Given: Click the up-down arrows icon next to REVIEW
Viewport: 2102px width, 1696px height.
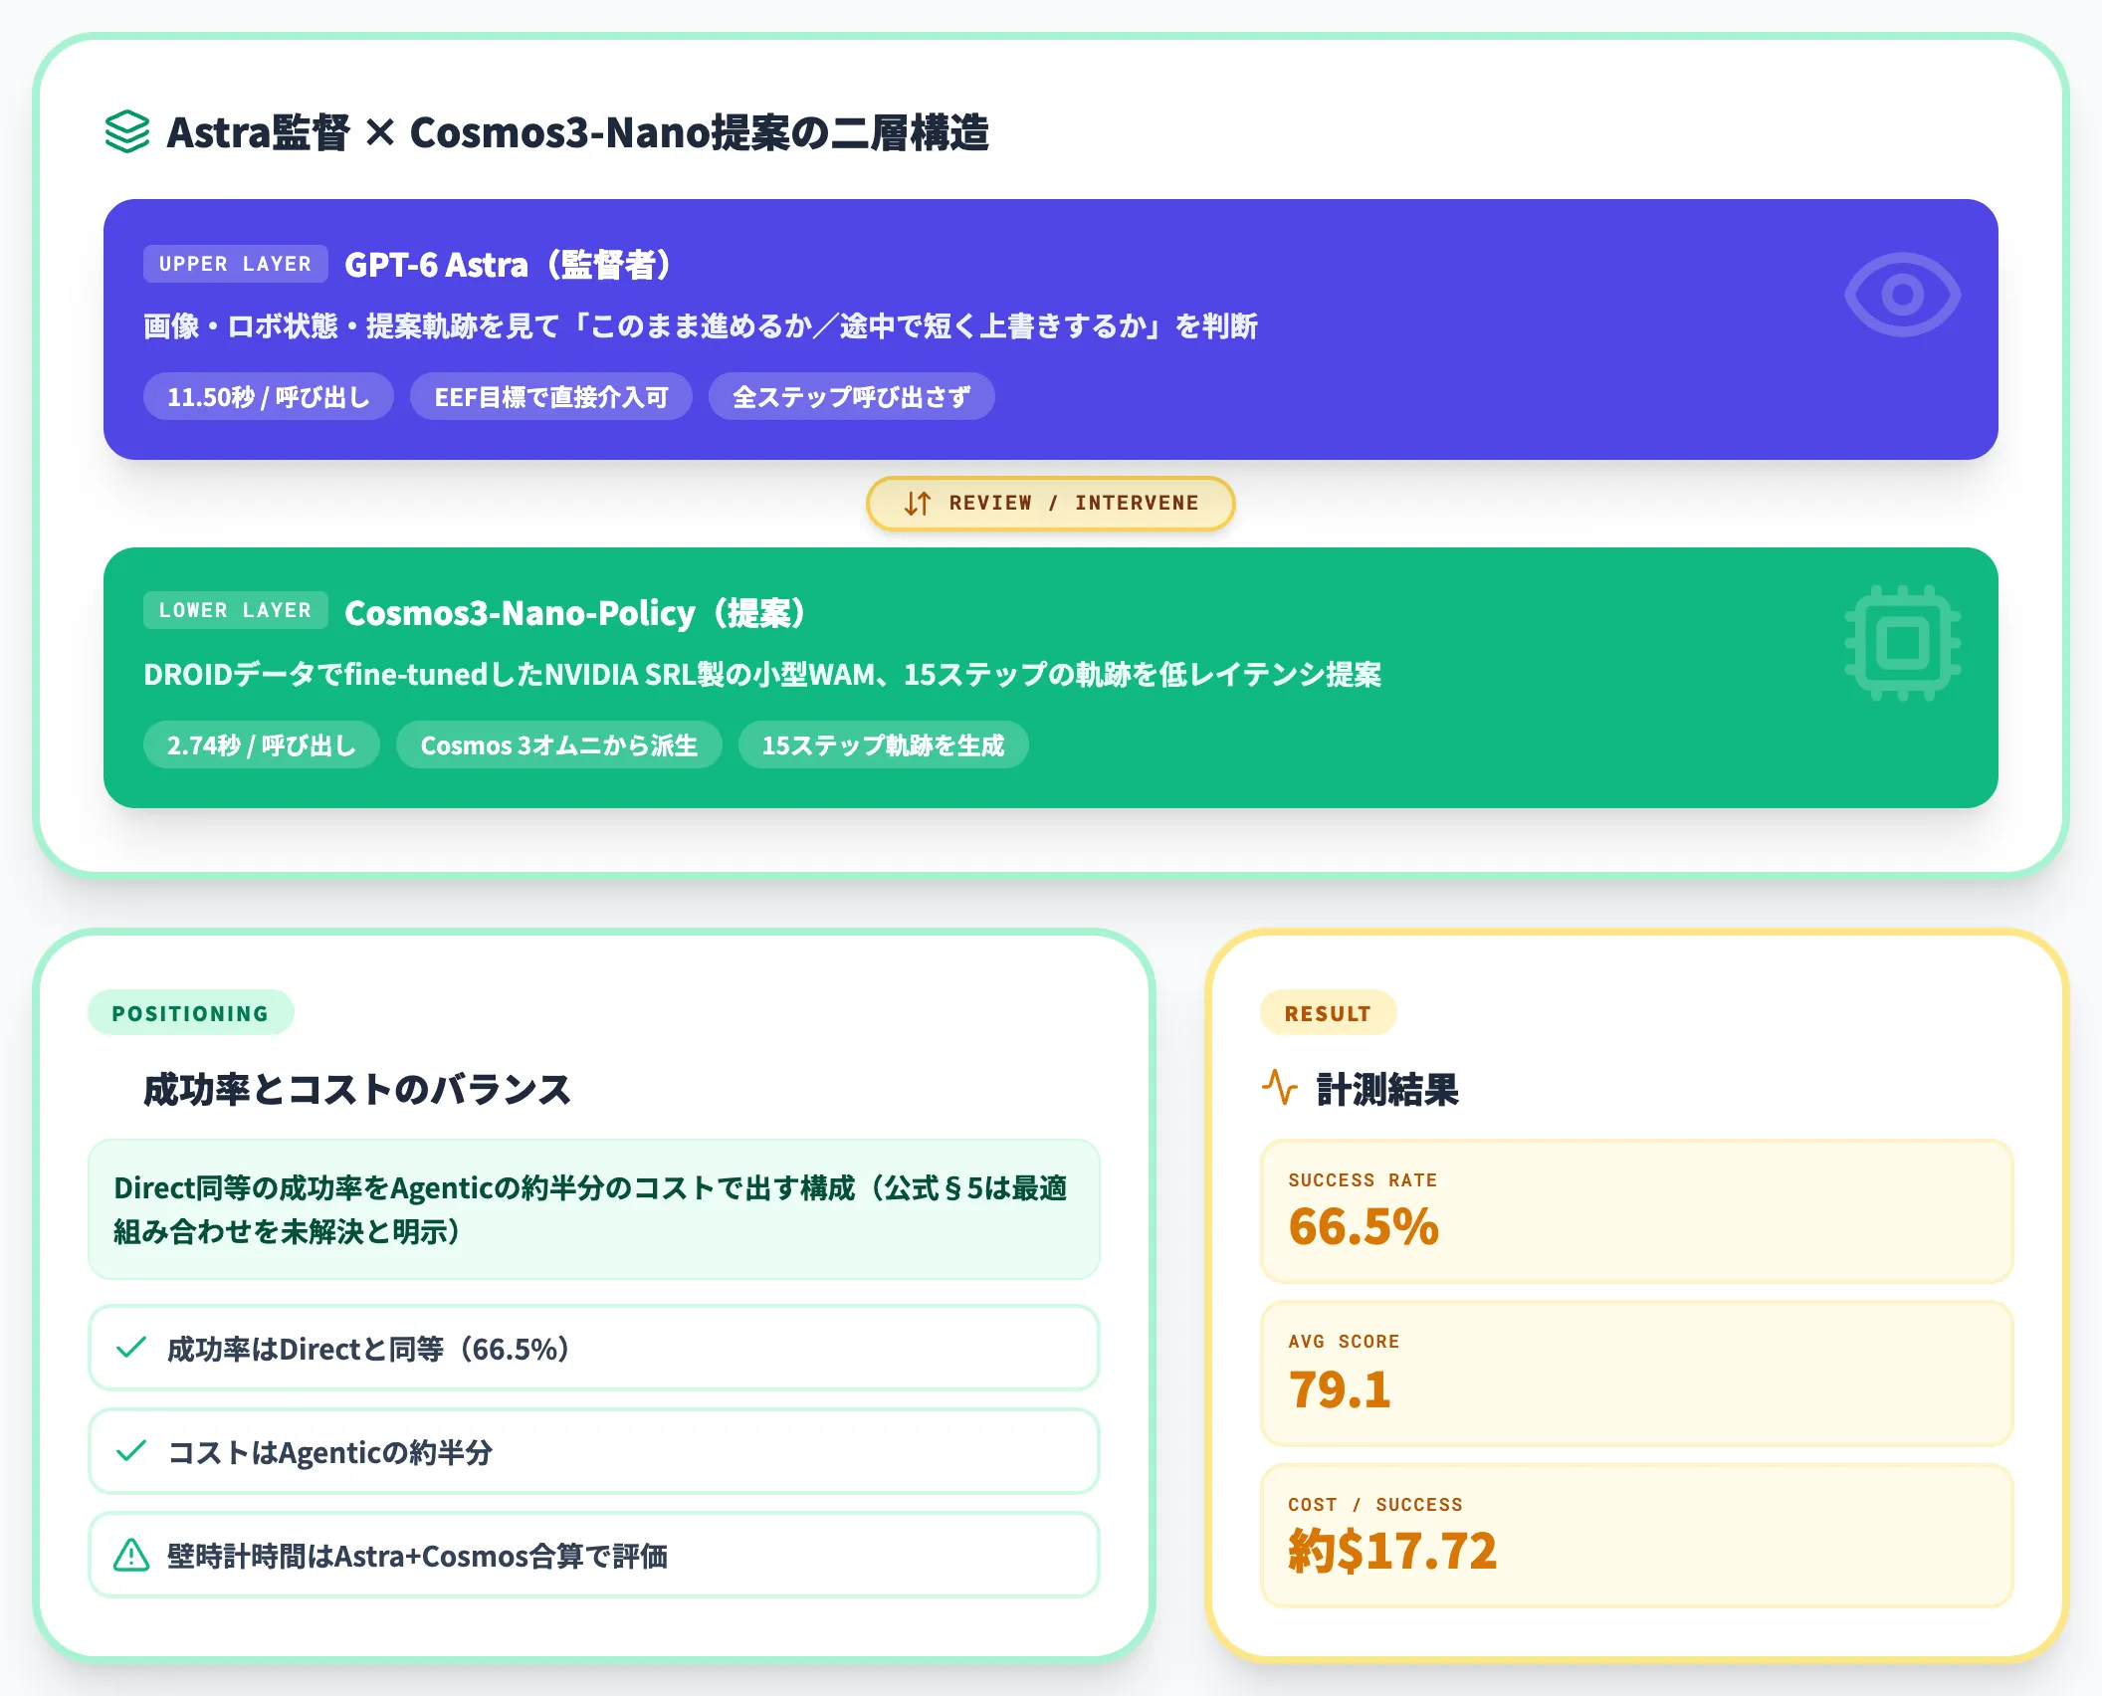Looking at the screenshot, I should pos(917,504).
